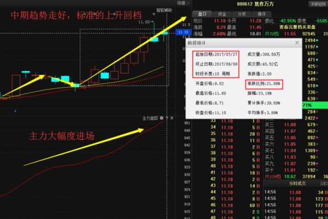This screenshot has height=219, width=328.
Task: Click the 成交额:40.52亿 value
Action: [x=262, y=64]
